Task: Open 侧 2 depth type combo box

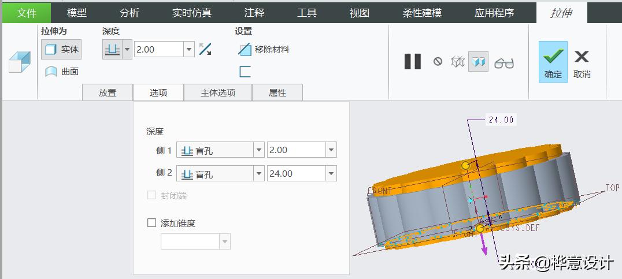Action: (x=220, y=174)
